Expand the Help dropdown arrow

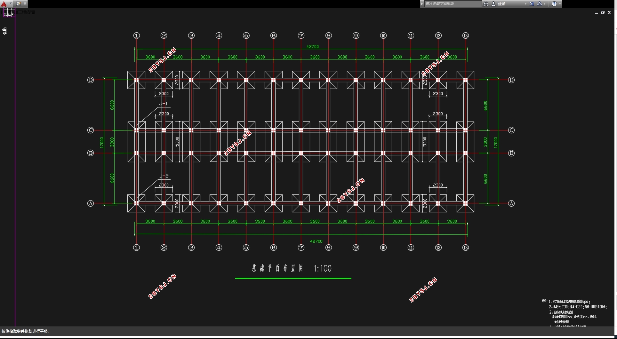click(560, 4)
